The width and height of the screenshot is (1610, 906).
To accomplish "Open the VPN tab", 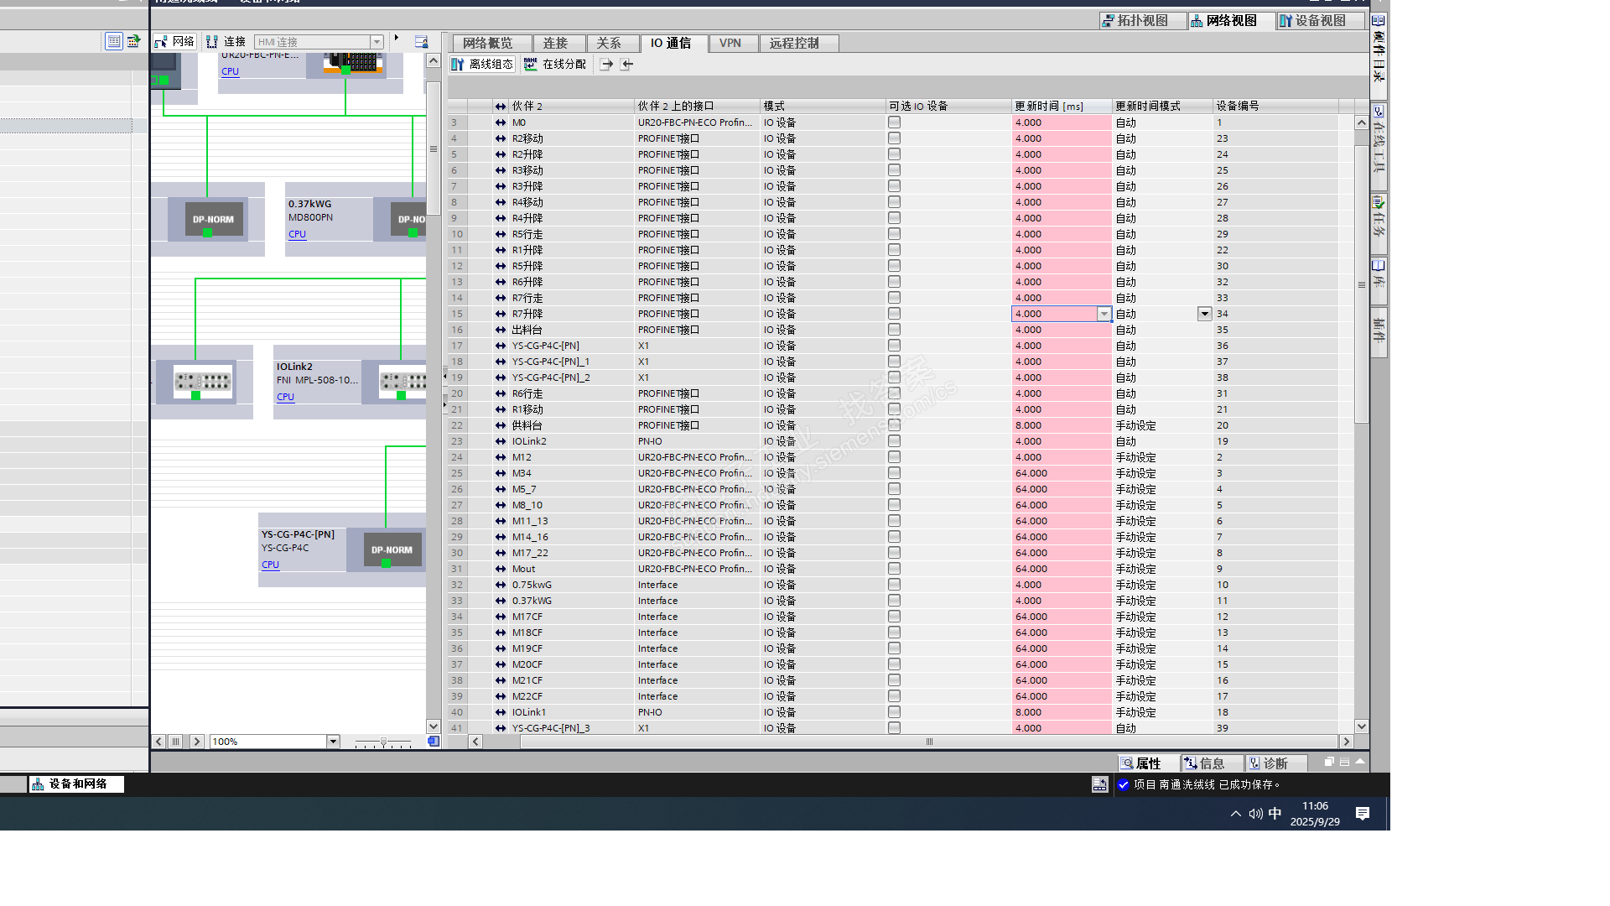I will point(730,43).
